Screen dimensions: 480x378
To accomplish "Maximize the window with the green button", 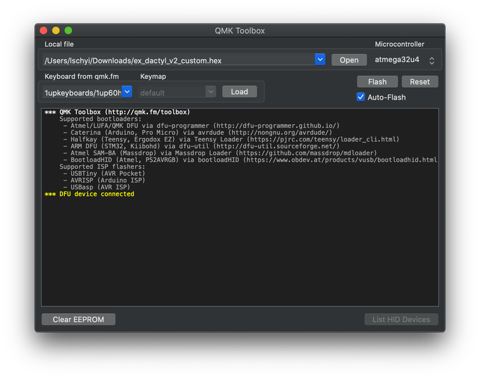I will (x=68, y=30).
